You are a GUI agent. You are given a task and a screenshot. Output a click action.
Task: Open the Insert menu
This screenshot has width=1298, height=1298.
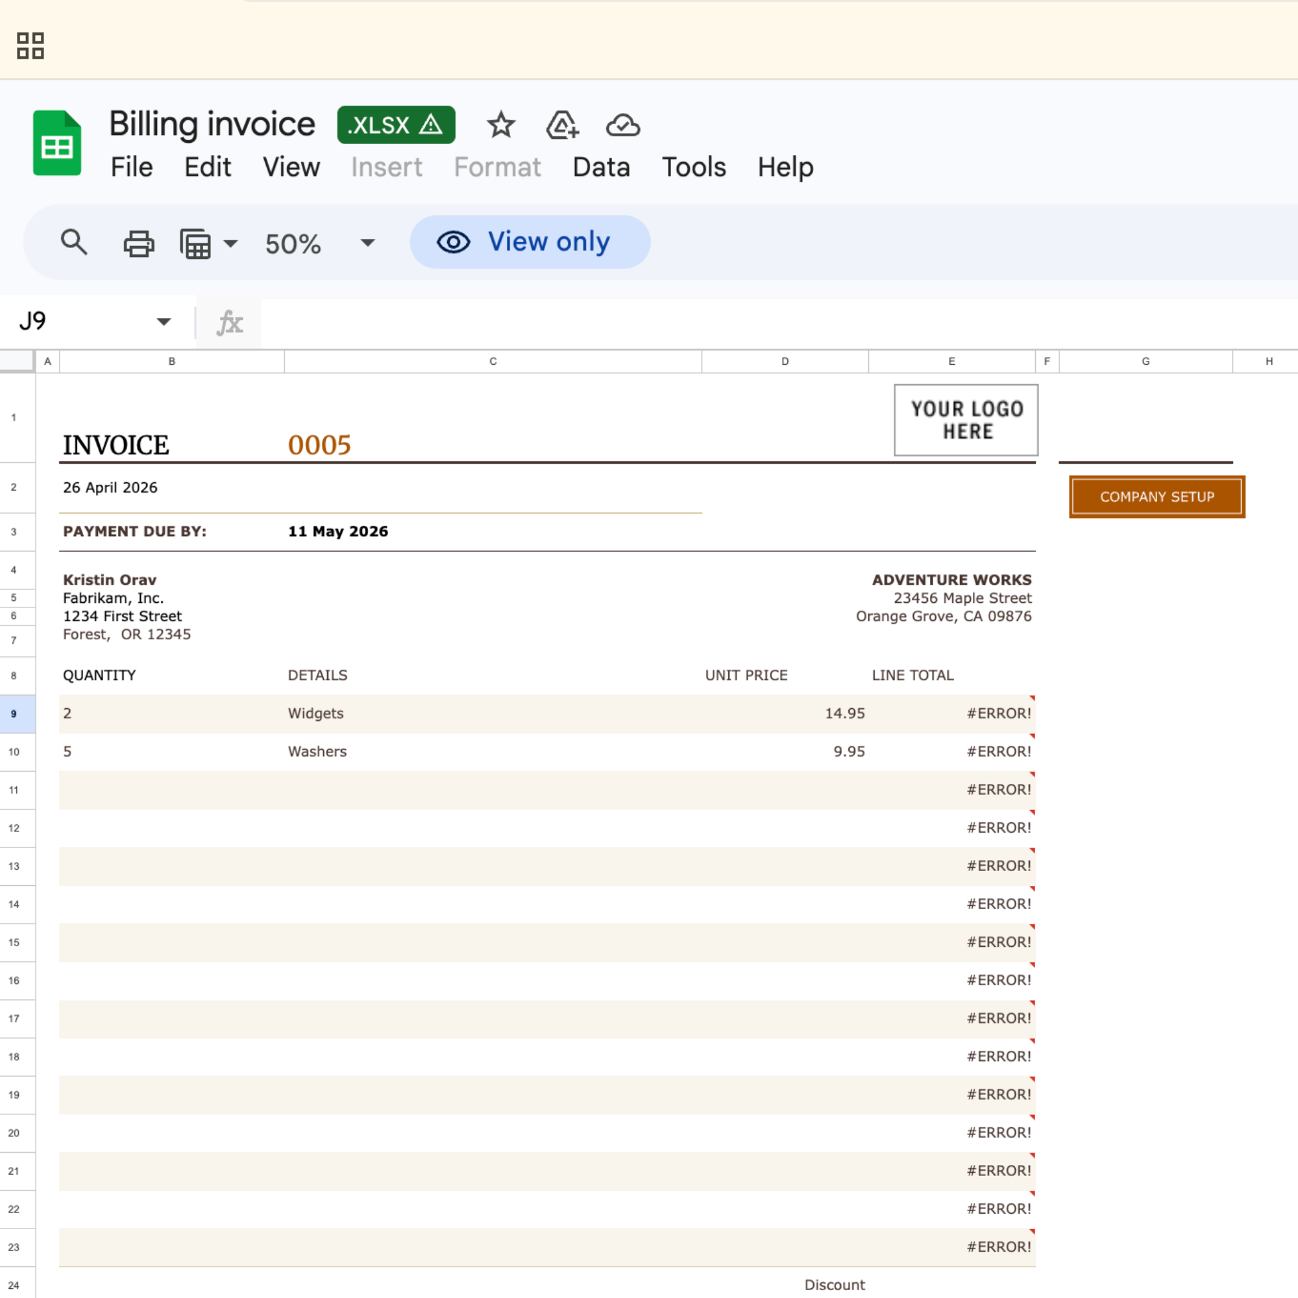click(x=386, y=167)
